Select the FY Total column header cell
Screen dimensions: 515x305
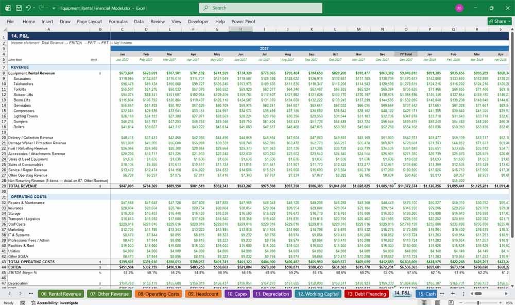406,54
